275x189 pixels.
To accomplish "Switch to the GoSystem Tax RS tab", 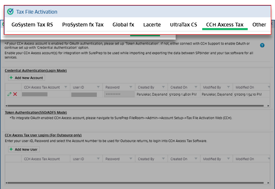I will [32, 25].
